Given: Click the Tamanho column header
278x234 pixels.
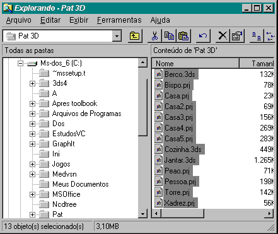Looking at the screenshot, I should [257, 64].
